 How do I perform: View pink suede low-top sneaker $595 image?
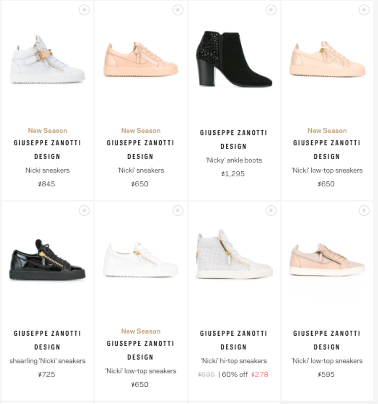coord(327,260)
